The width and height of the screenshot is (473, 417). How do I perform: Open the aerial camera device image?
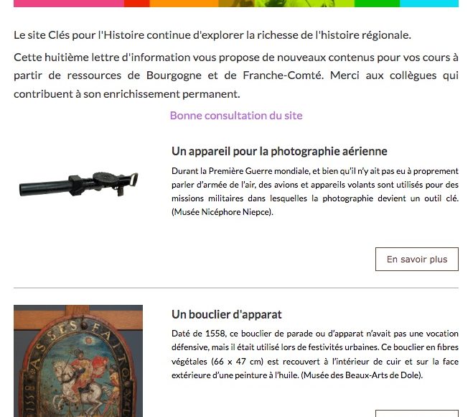point(78,183)
